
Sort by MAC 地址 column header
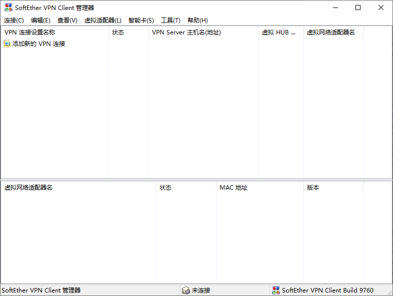click(260, 187)
